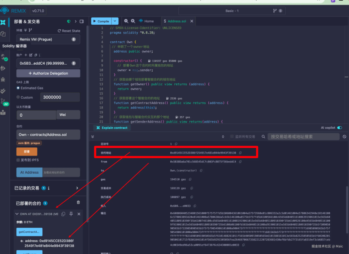Viewport: 349px width, 254px height.
Task: Toggle side panel layout icon
Action: [x=82, y=21]
